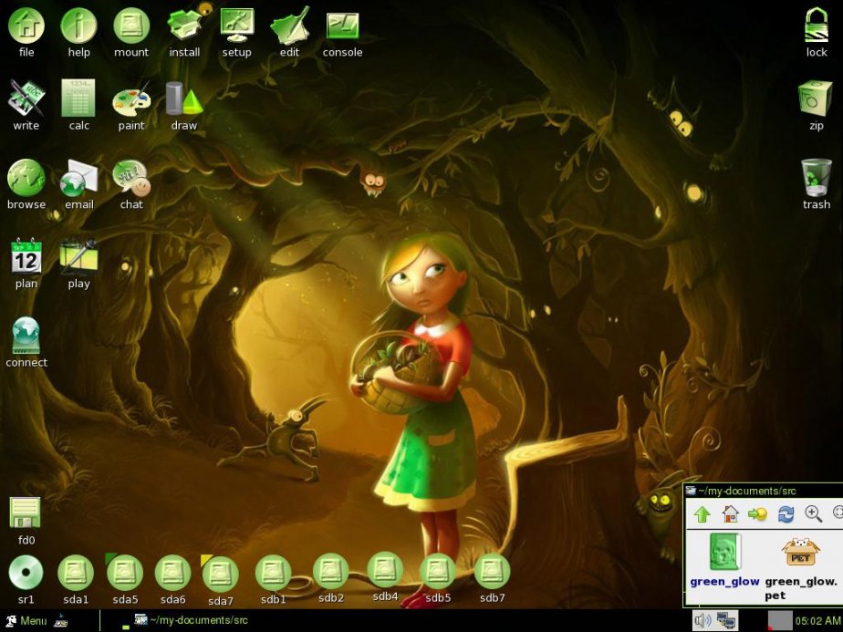Click the sdb5 partition drive icon
The width and height of the screenshot is (843, 632).
[438, 571]
